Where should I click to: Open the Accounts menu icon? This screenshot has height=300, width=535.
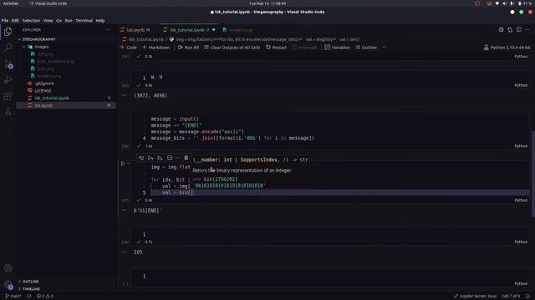8,268
